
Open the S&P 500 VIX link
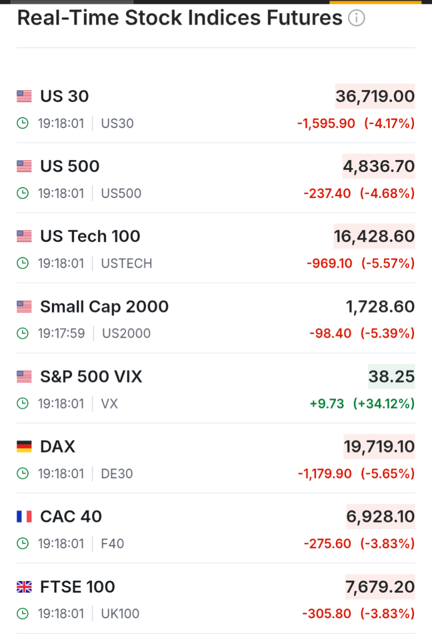point(91,376)
